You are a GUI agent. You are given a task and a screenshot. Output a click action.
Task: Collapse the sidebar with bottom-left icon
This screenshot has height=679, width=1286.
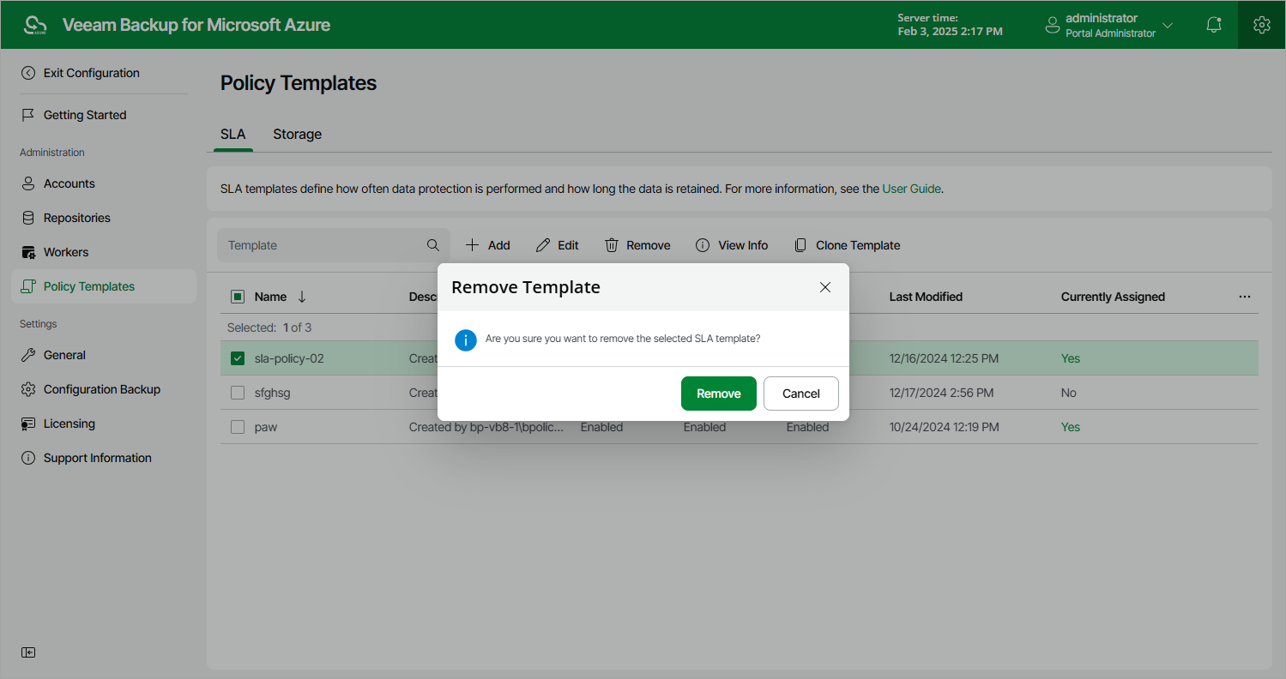point(28,652)
